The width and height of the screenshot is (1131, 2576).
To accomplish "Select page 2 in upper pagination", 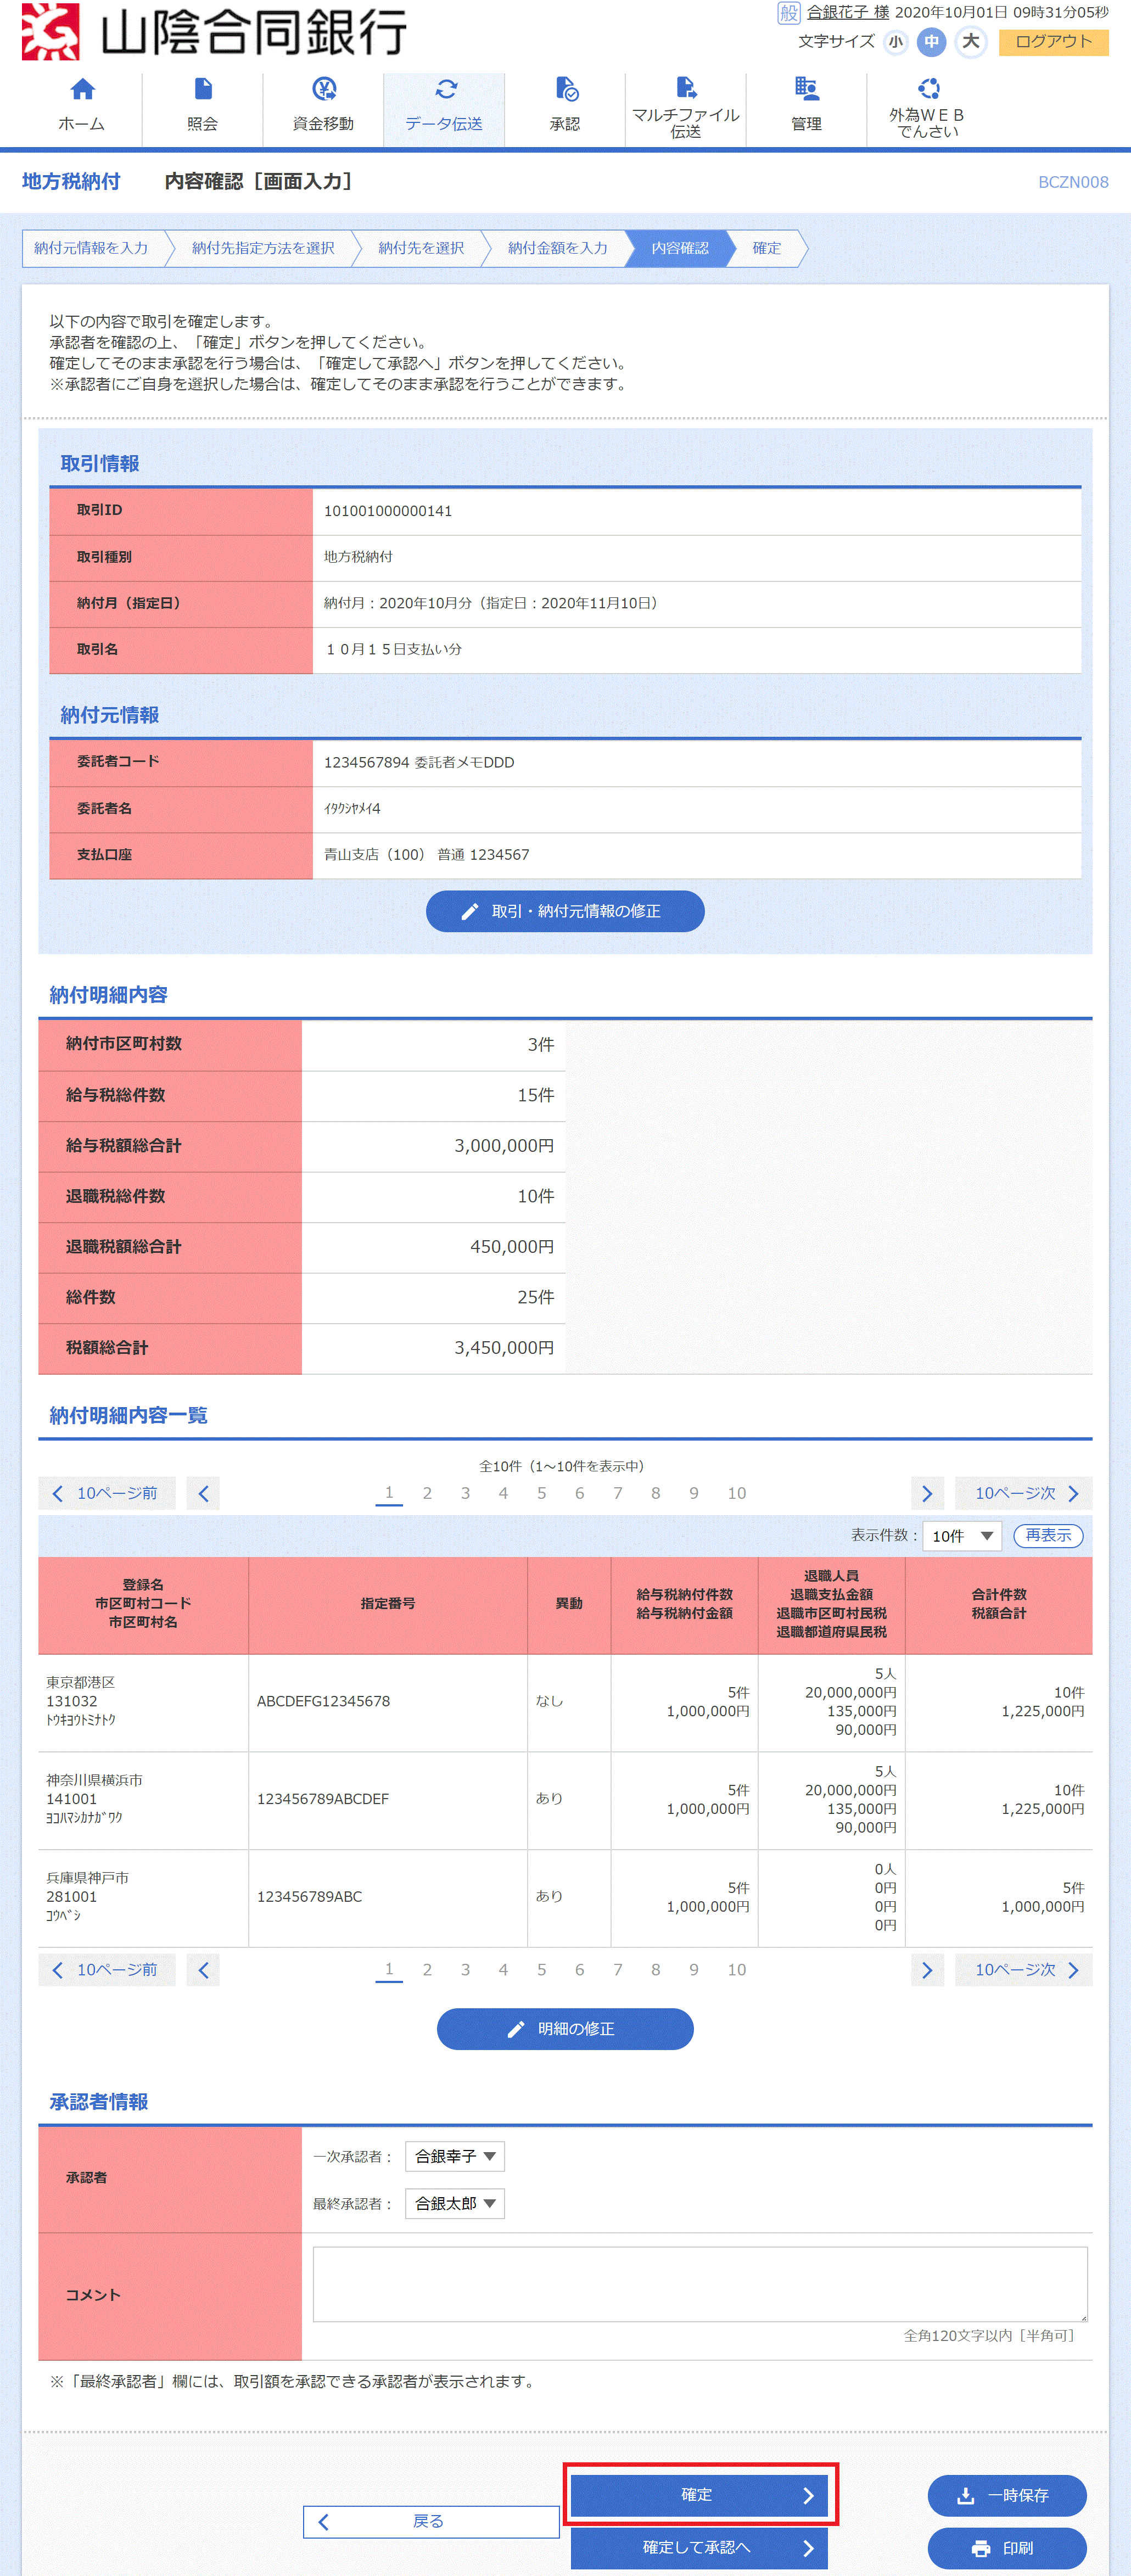I will [x=427, y=1493].
